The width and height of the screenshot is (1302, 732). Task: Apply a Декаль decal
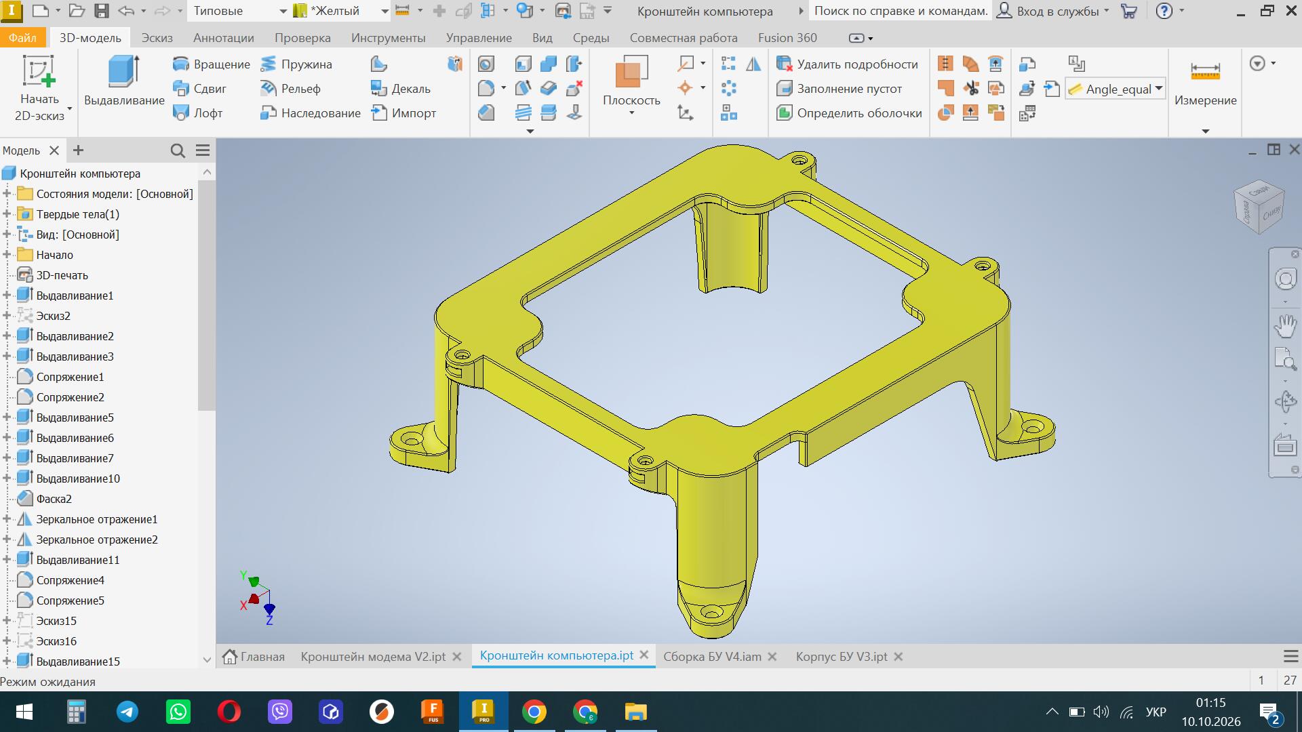point(400,89)
